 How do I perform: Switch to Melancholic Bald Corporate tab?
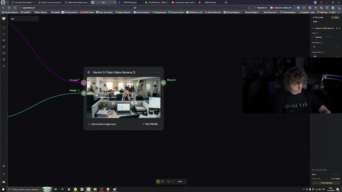[x=76, y=2]
